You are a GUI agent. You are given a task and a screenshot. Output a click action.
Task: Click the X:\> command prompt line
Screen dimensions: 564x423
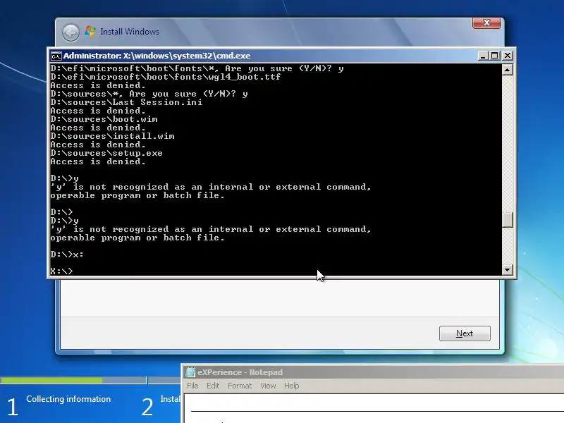pyautogui.click(x=61, y=271)
